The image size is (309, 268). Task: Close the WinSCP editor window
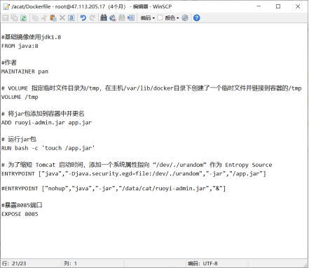[298, 6]
